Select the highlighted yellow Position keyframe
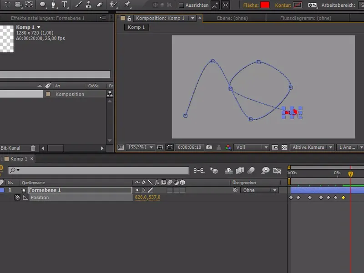The width and height of the screenshot is (364, 273). [x=344, y=197]
